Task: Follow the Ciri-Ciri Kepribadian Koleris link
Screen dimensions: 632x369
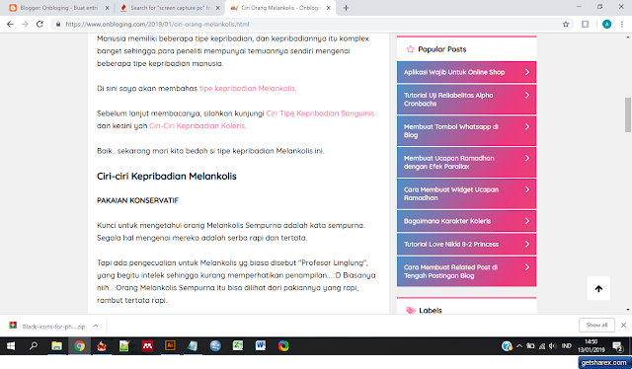Action: coord(197,126)
